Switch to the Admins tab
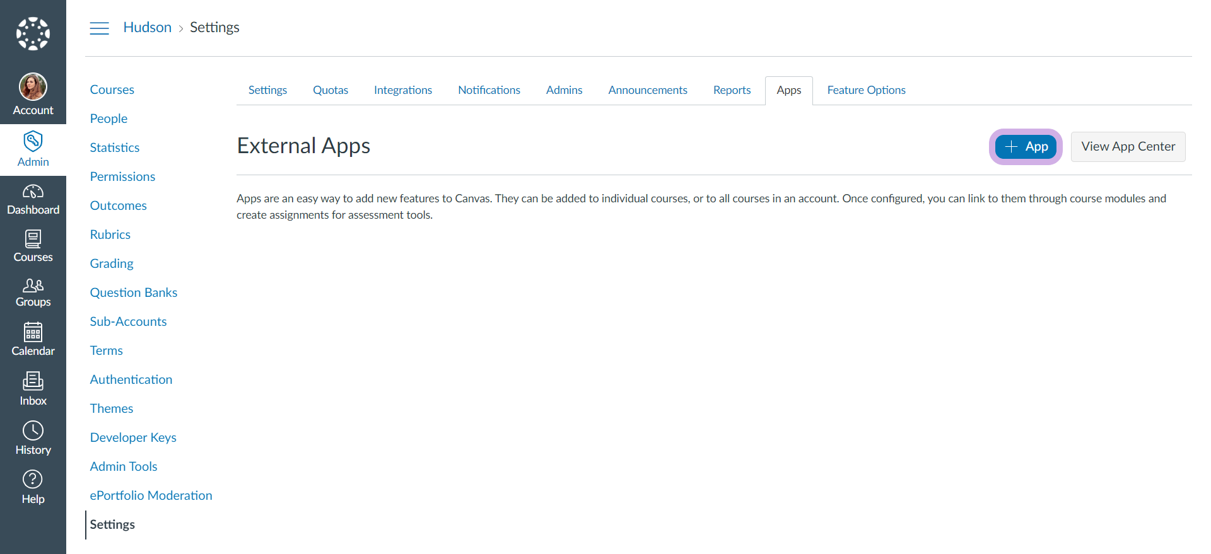 coord(564,90)
